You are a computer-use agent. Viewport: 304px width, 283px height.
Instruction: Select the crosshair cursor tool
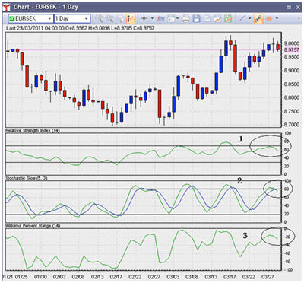pyautogui.click(x=144, y=19)
